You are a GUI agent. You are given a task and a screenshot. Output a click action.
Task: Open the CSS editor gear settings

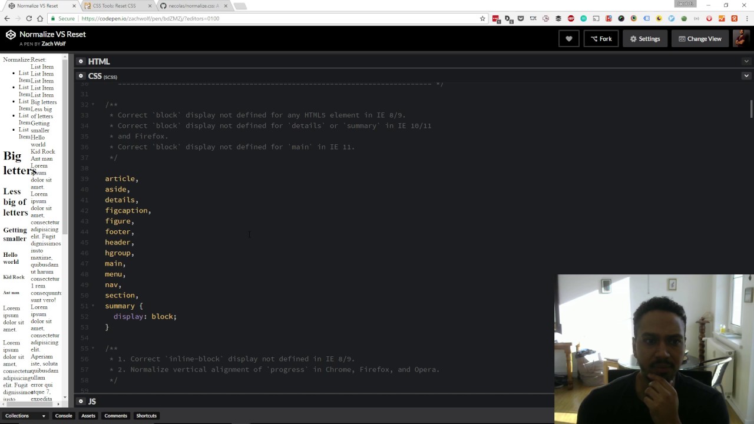(x=81, y=76)
